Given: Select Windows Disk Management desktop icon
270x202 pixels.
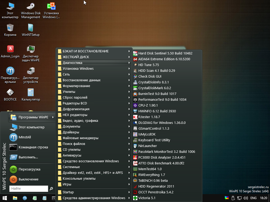Looking at the screenshot, I should 31,11.
